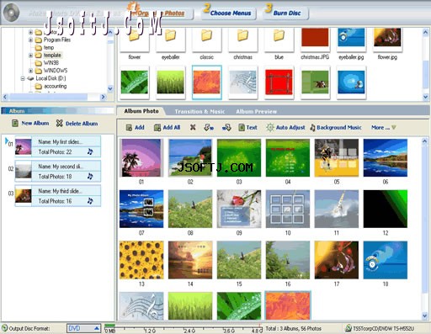Select album photo 12 green black

(x=386, y=209)
